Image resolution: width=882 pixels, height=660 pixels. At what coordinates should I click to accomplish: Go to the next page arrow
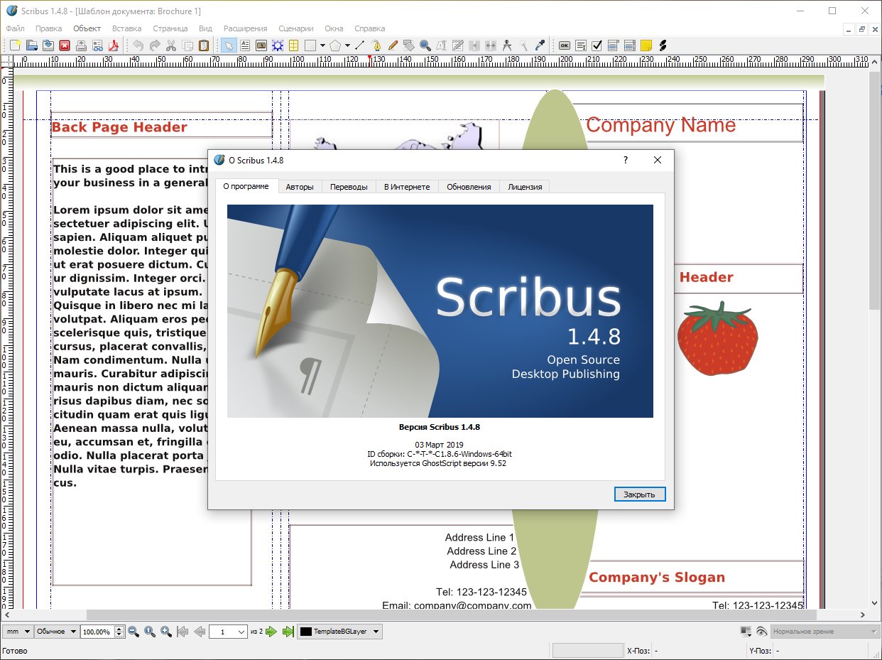tap(271, 632)
